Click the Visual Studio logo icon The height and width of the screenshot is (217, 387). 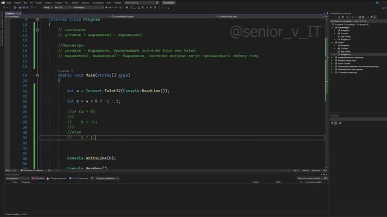[3, 2]
